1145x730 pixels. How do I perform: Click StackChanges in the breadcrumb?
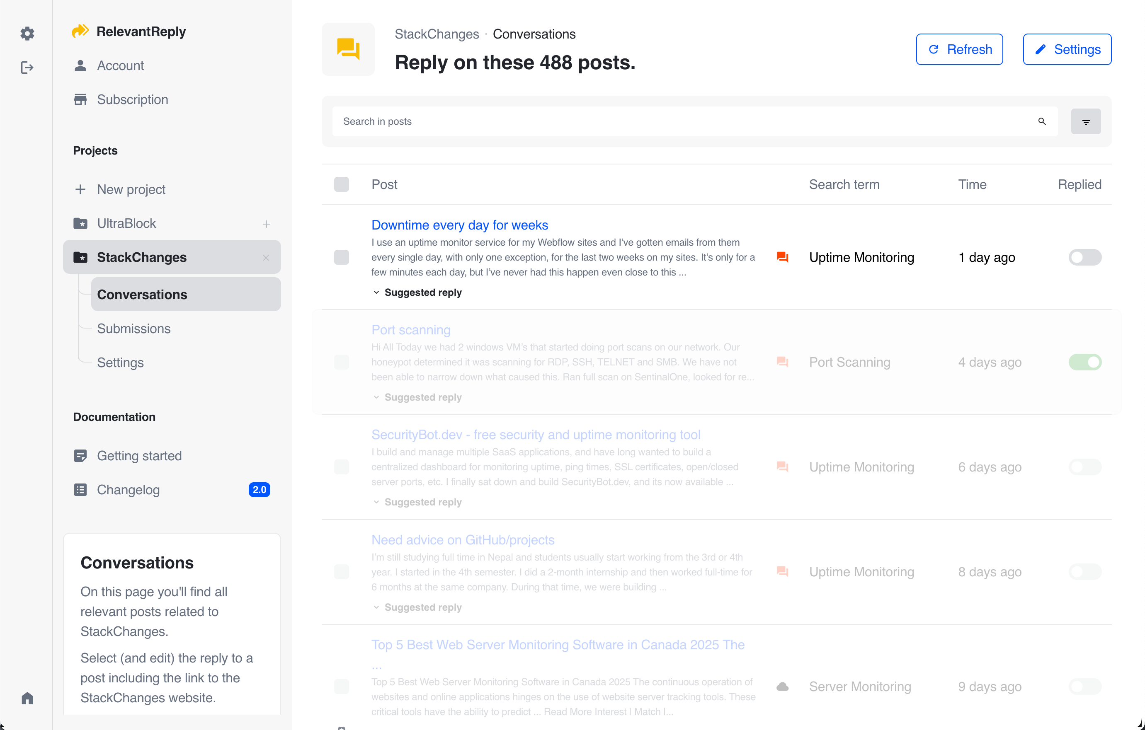(x=437, y=34)
